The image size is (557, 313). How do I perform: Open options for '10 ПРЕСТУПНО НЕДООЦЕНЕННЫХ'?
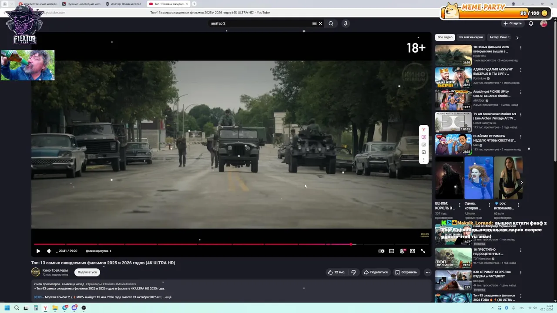pyautogui.click(x=520, y=251)
